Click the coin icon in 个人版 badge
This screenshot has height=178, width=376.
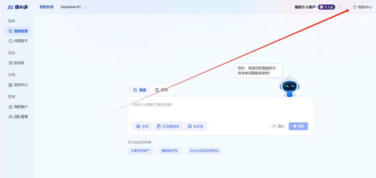(321, 7)
